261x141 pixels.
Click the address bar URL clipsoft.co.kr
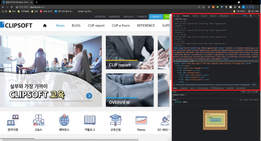(37, 7)
